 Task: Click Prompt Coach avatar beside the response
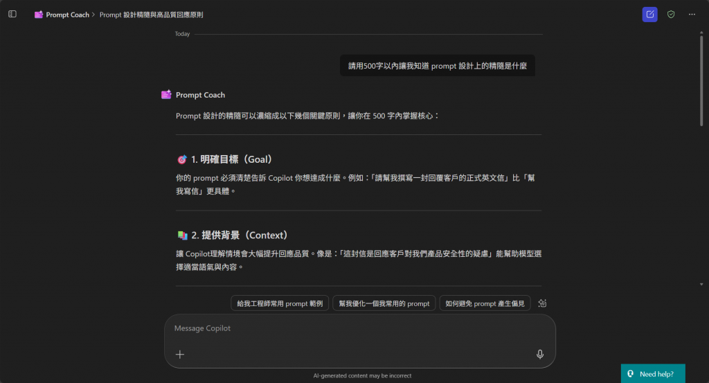coord(166,94)
